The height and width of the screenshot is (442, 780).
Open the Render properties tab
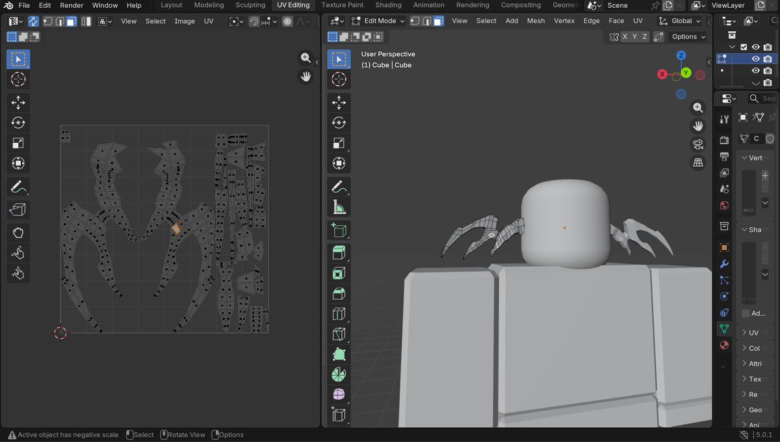[x=724, y=140]
